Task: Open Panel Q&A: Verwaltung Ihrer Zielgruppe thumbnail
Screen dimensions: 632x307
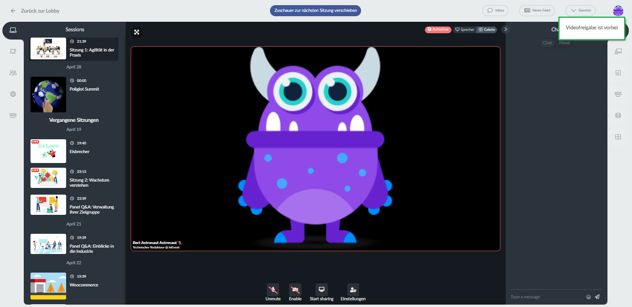Action: pos(48,205)
